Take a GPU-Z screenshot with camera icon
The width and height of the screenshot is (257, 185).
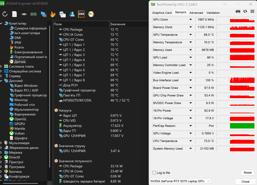pyautogui.click(x=238, y=11)
